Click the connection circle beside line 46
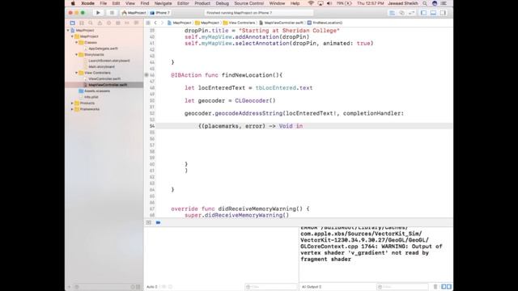Image resolution: width=518 pixels, height=291 pixels. coord(146,75)
